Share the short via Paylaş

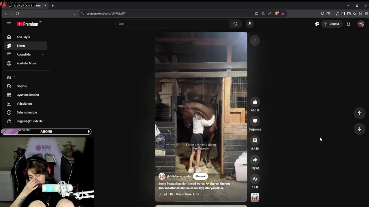pos(255,160)
